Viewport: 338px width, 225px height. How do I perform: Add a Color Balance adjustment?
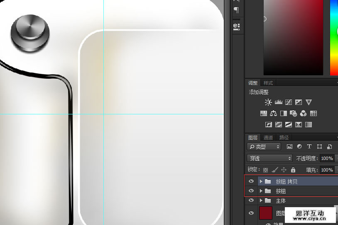click(273, 114)
